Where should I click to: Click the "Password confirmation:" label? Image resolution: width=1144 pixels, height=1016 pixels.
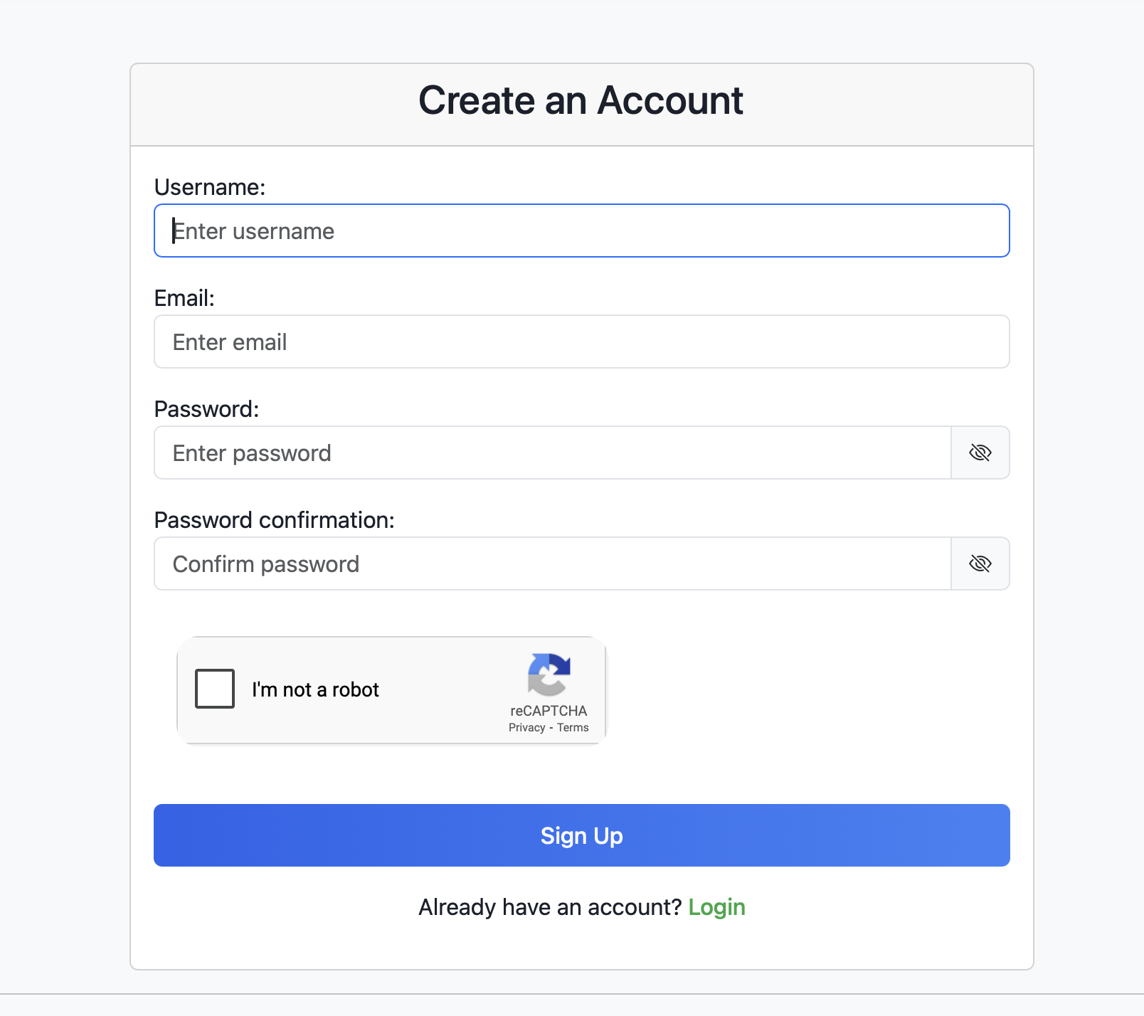click(x=274, y=520)
